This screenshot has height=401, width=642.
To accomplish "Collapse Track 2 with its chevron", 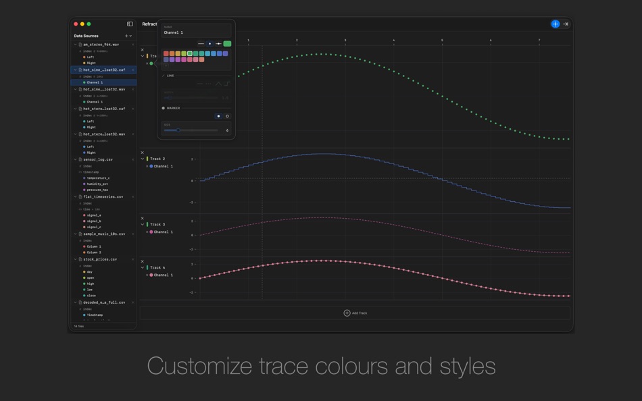I will [x=143, y=159].
